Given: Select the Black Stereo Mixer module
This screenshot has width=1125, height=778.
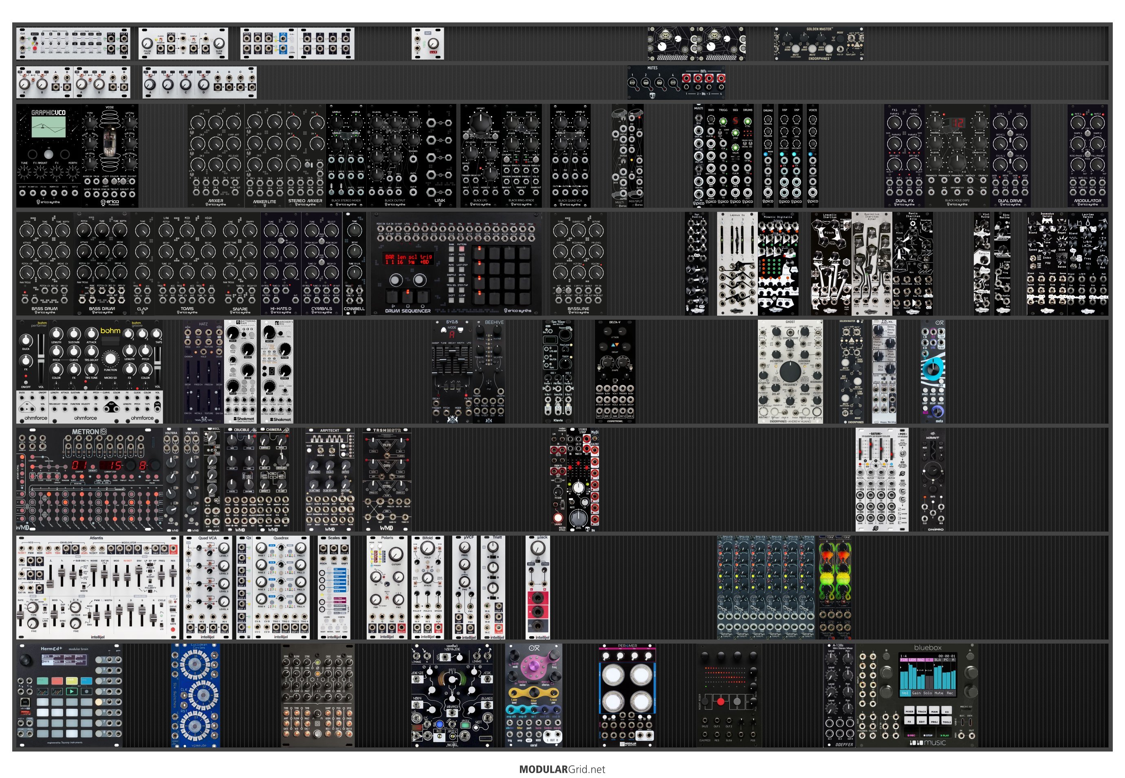Looking at the screenshot, I should pos(346,156).
